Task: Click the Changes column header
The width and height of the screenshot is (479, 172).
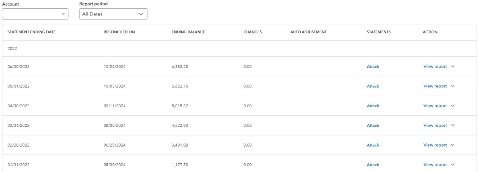Action: (x=252, y=32)
